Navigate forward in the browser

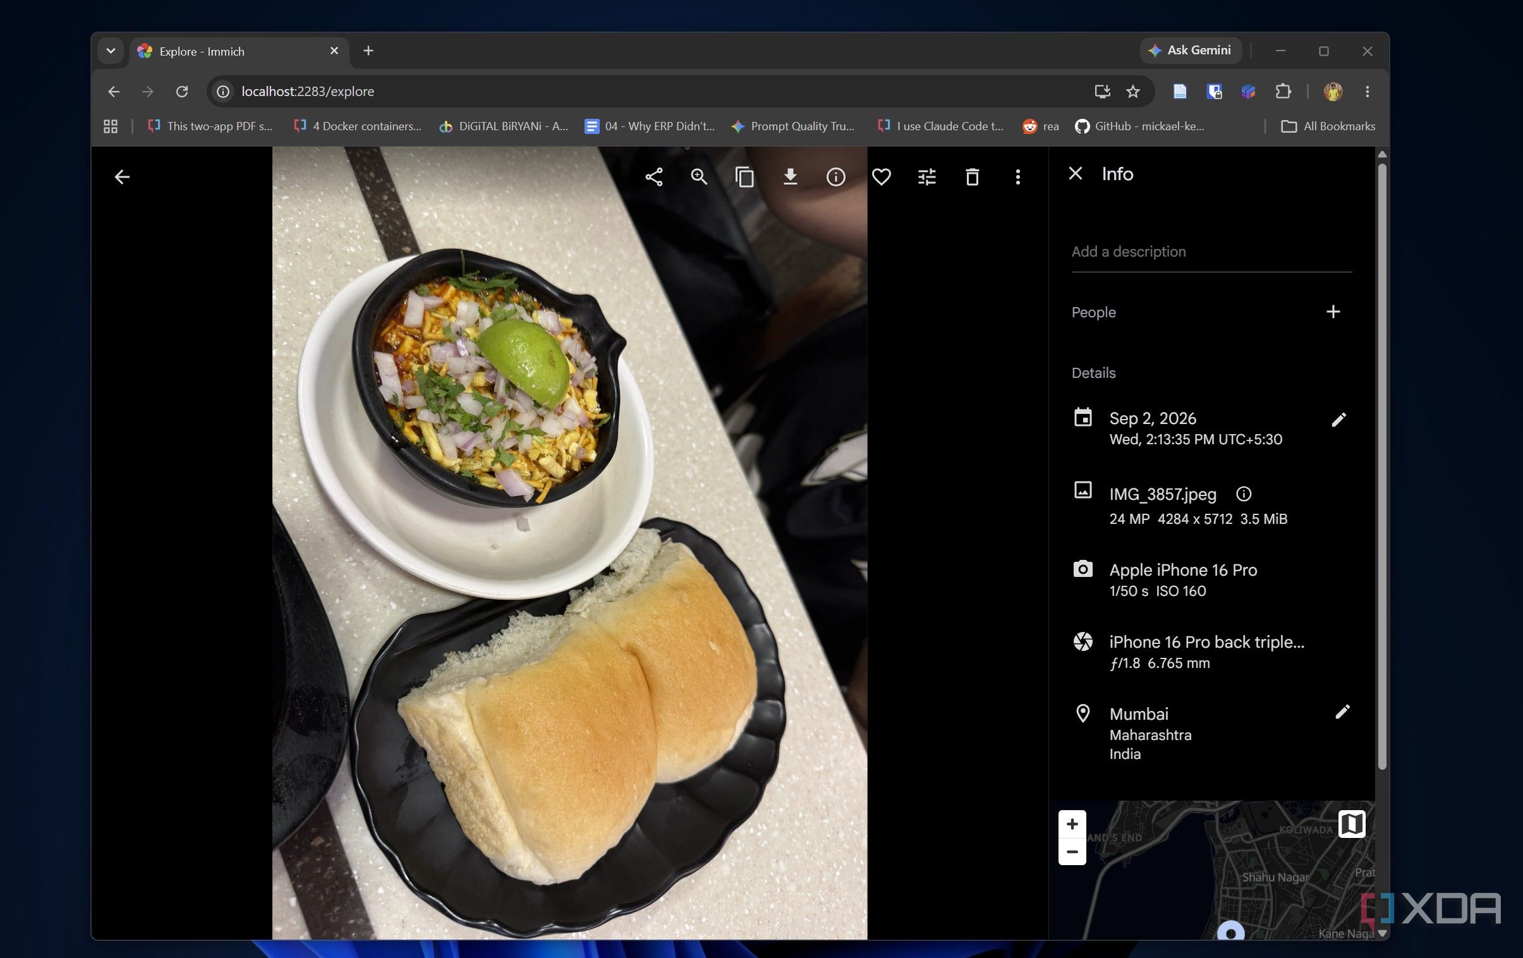(x=147, y=92)
